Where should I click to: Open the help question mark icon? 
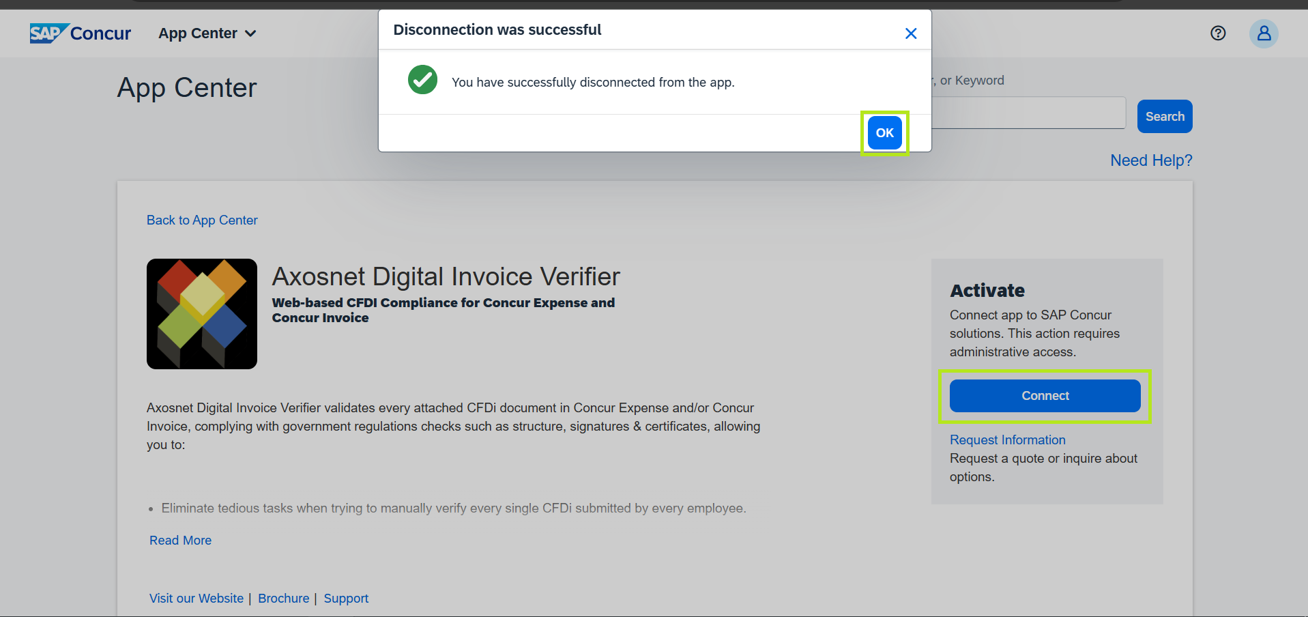click(1218, 33)
